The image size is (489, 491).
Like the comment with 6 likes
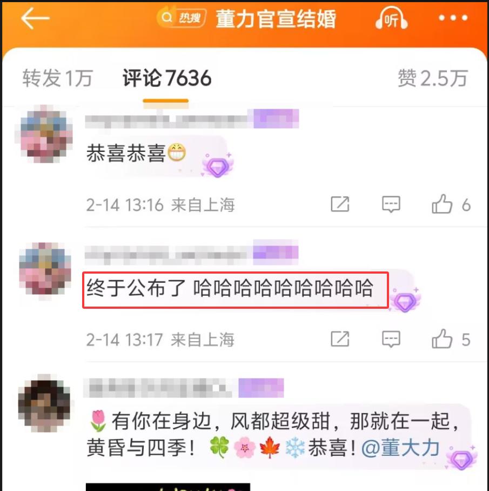(442, 204)
